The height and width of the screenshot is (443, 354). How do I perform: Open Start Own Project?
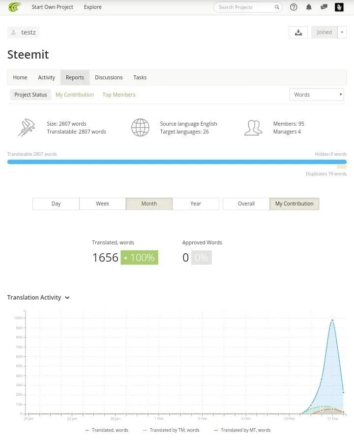pos(52,7)
